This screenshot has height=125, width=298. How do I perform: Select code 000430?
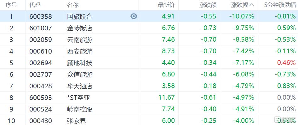click(41, 121)
